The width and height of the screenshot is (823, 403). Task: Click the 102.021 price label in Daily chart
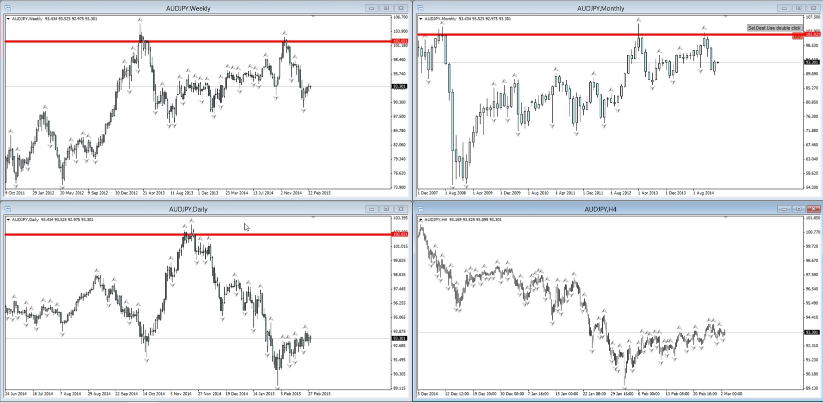tap(400, 234)
